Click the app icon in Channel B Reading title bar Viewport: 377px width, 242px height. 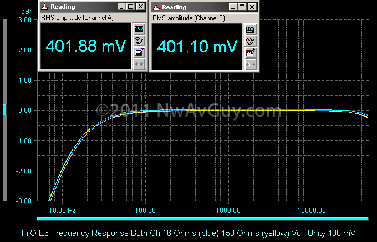(156, 7)
